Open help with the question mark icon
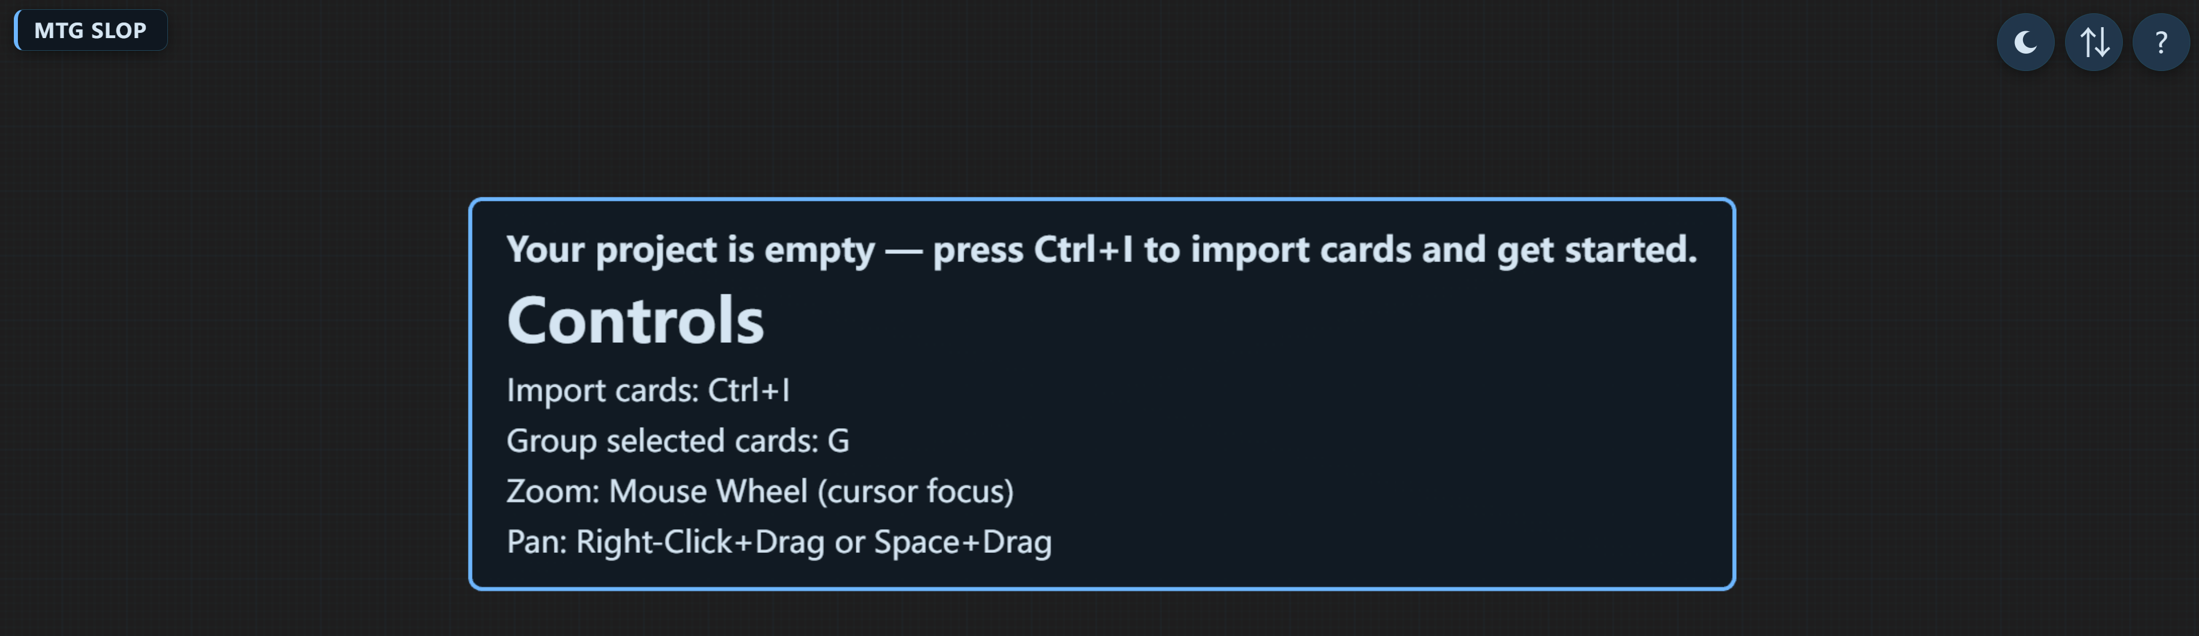The height and width of the screenshot is (636, 2199). (x=2160, y=42)
